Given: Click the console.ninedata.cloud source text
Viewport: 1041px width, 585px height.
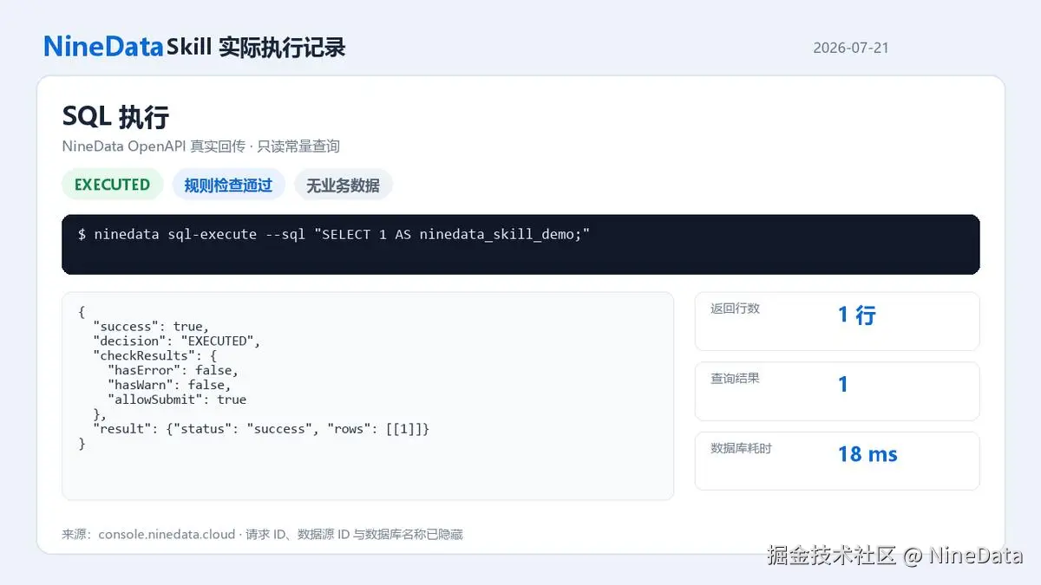Looking at the screenshot, I should tap(167, 535).
